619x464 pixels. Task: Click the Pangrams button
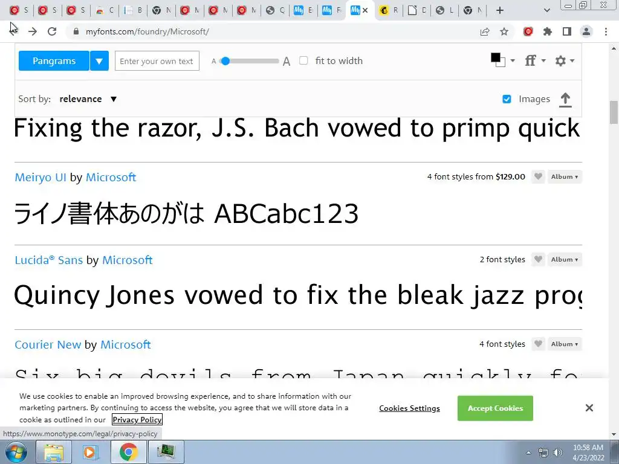pos(54,61)
